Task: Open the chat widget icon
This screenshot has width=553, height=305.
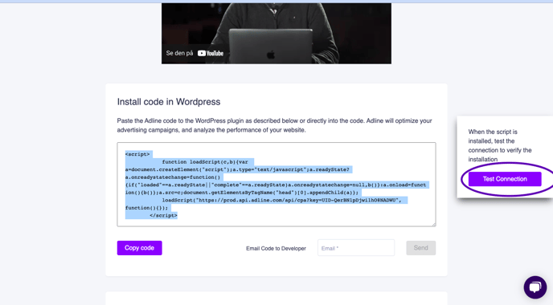Action: click(x=535, y=287)
